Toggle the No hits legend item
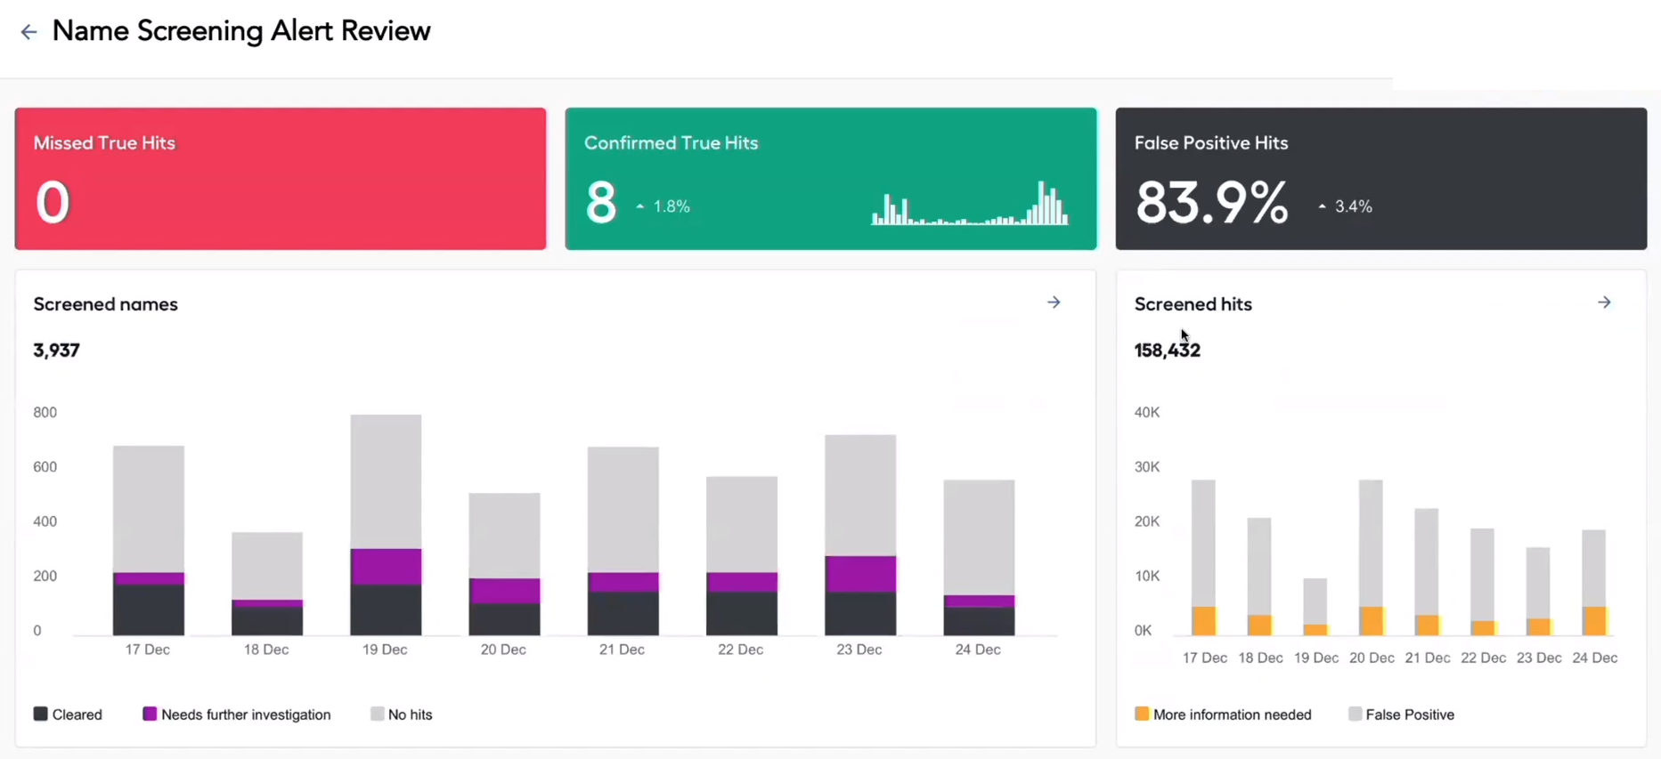 (401, 715)
